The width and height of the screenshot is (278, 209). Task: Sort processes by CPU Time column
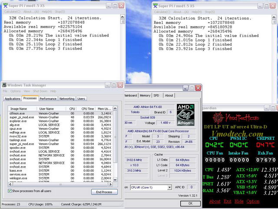click(86, 108)
